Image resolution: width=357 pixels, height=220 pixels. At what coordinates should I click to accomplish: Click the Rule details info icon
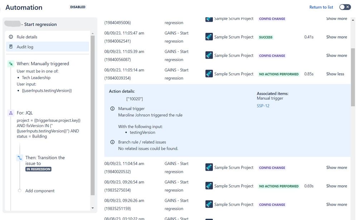coord(11,36)
